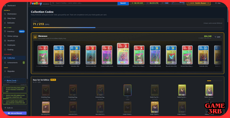
Task: Click the owned gold Cinder Cherub card
Action: (155, 107)
